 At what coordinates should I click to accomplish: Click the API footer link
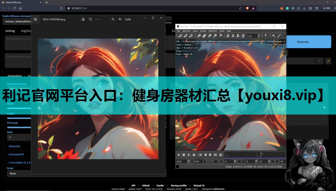(x=133, y=185)
